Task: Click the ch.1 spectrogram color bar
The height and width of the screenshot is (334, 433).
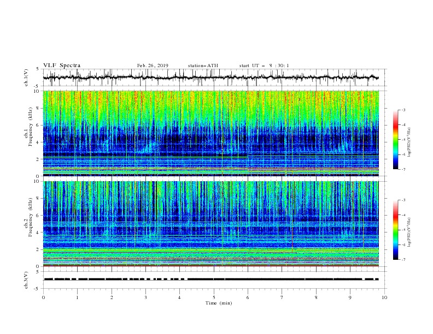Action: click(395, 140)
